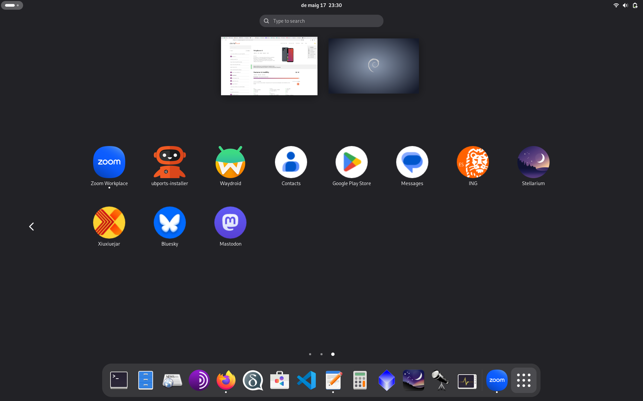
Task: Open Tor Browser from the dash
Action: coord(199,380)
